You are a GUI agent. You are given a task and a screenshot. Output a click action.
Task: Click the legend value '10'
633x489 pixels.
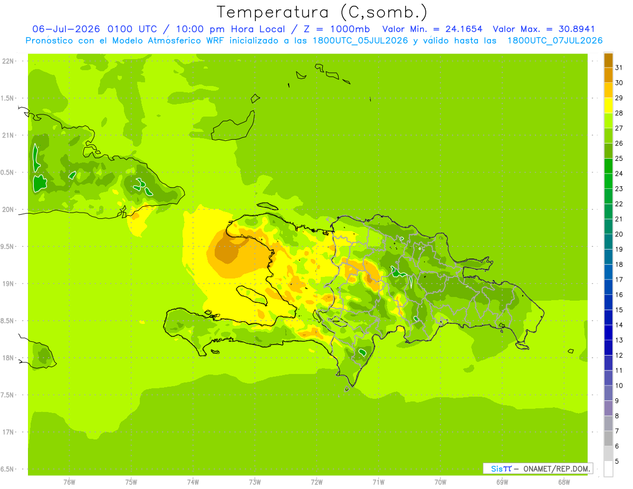(x=619, y=386)
